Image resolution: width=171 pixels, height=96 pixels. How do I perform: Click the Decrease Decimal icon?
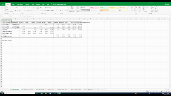point(67,10)
